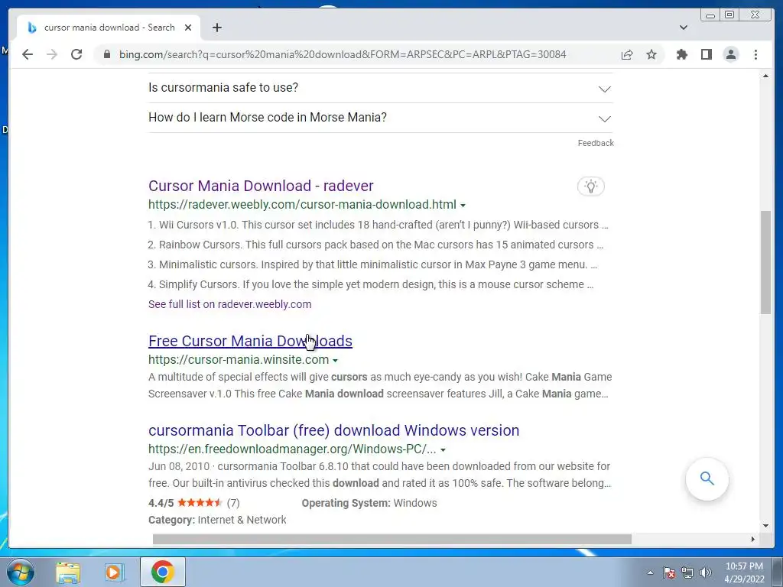Open the Chrome profile avatar

(x=730, y=54)
